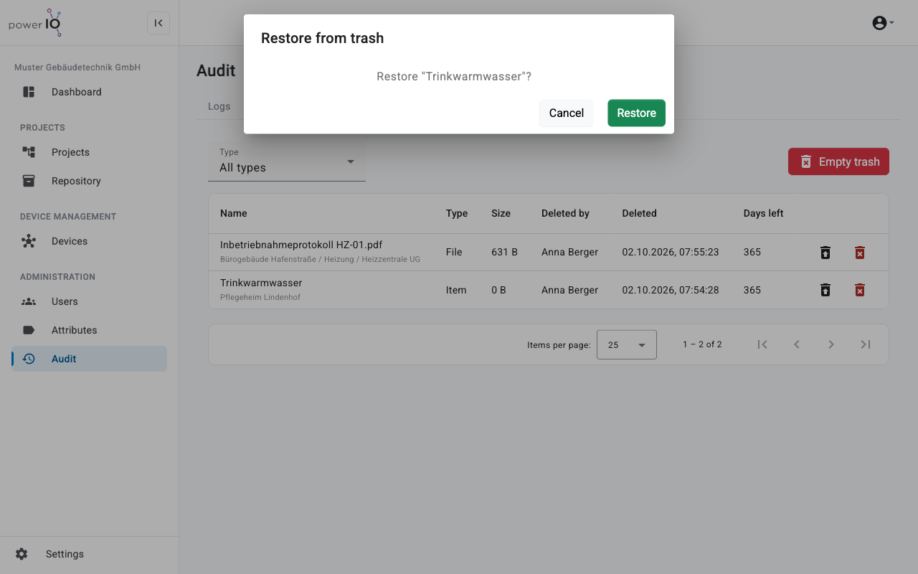Permanently delete Inbetriebnahmeprotokoll HZ-01.pdf via red icon

[860, 253]
